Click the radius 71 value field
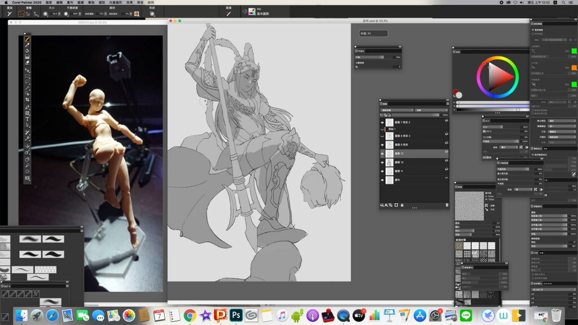 (374, 33)
